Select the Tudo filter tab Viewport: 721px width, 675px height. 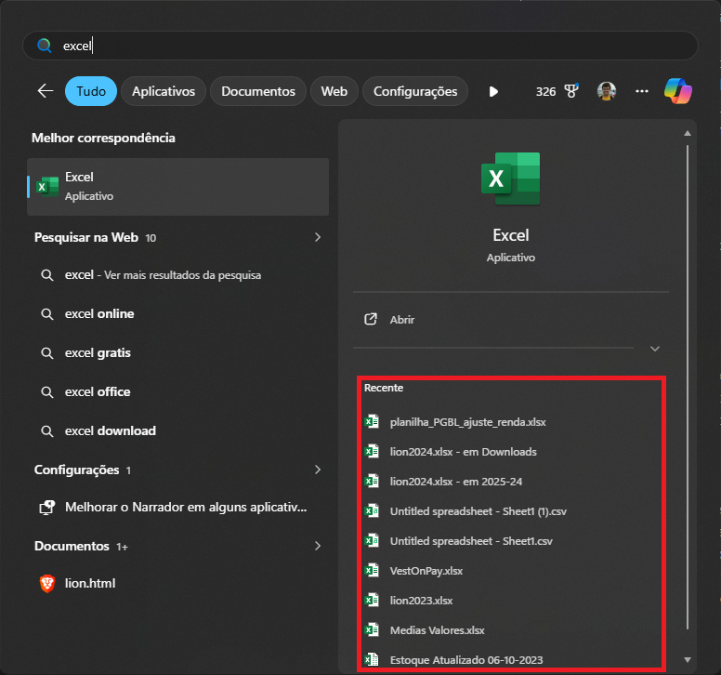point(91,91)
